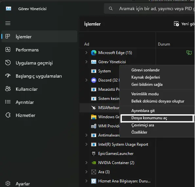
Task: Click the Microsoft Edge process icon
Action: pos(94,53)
